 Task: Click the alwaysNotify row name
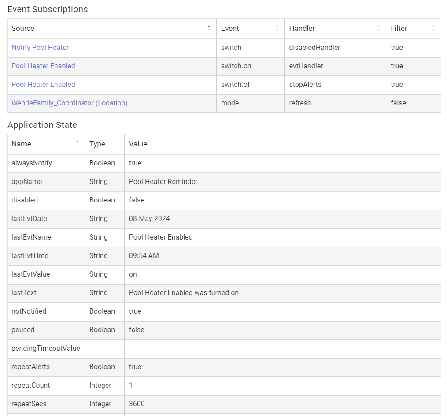pyautogui.click(x=32, y=163)
